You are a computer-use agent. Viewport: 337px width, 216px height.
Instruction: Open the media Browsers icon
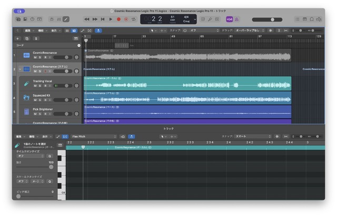[319, 19]
